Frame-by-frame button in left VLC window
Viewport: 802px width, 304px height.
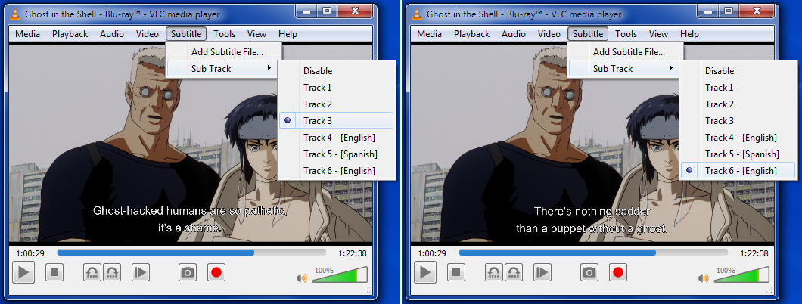[140, 272]
